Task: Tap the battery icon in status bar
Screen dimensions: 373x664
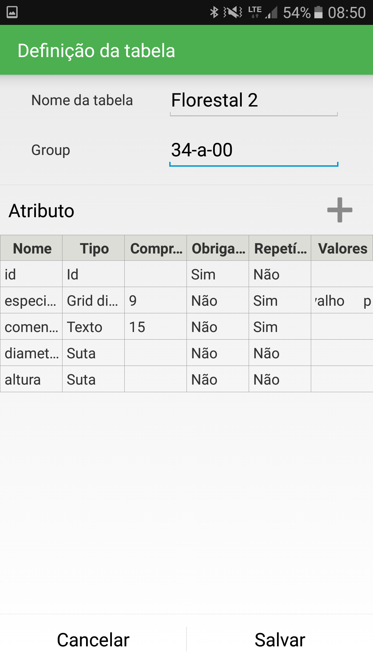Action: click(x=318, y=12)
